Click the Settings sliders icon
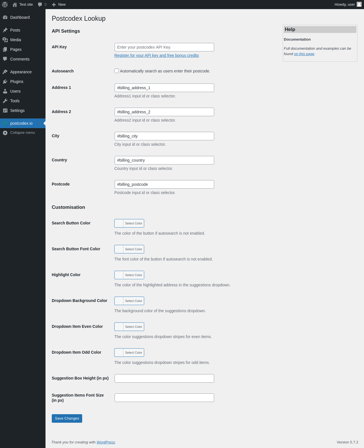Image resolution: width=364 pixels, height=448 pixels. 5,111
